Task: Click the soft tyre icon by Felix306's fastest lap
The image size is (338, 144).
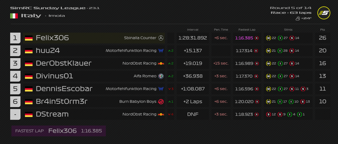Action: [256, 38]
